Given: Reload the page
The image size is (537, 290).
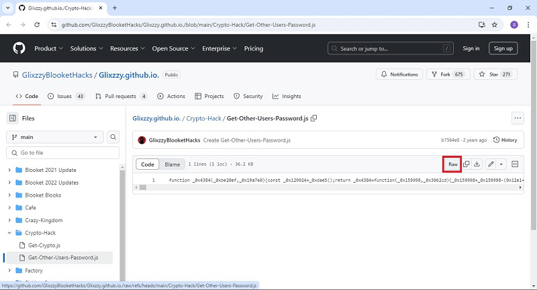Looking at the screenshot, I should (37, 25).
